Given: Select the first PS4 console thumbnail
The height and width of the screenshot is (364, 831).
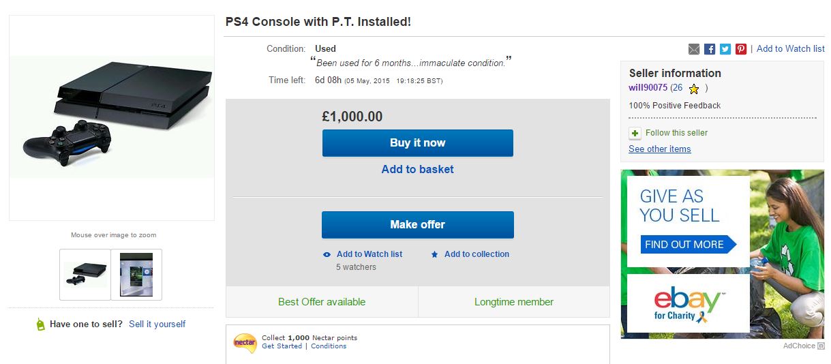Looking at the screenshot, I should (85, 274).
